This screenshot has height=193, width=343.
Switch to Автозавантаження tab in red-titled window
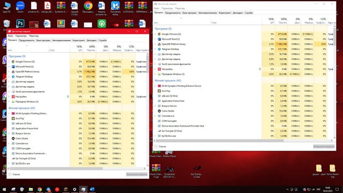(x=62, y=40)
